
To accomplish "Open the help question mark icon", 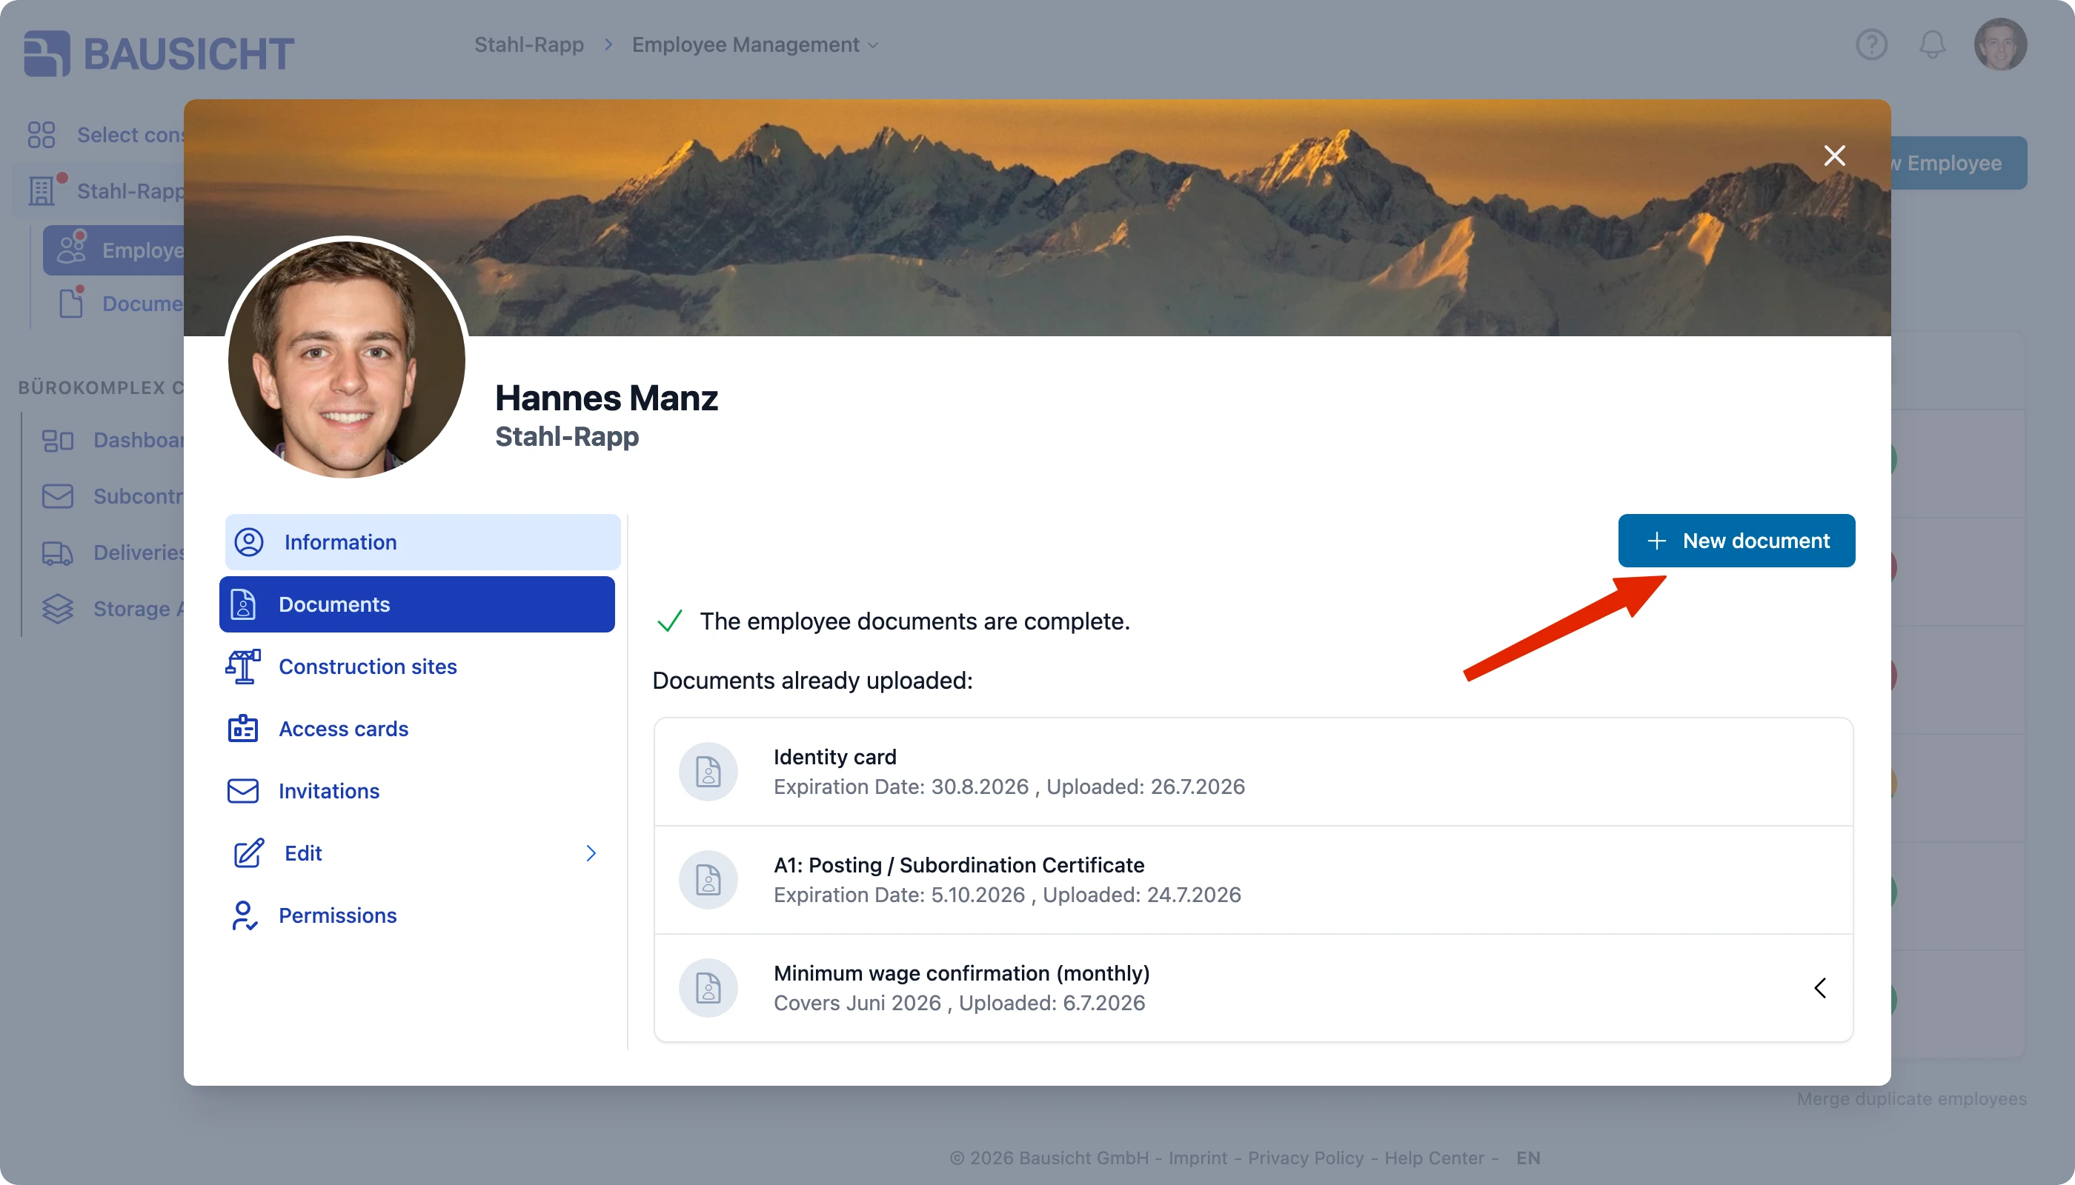I will (1871, 44).
